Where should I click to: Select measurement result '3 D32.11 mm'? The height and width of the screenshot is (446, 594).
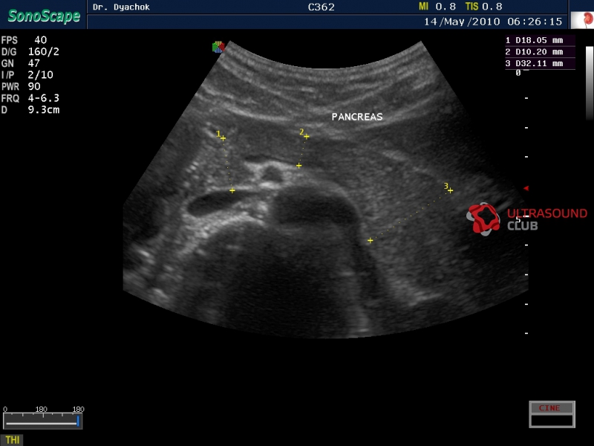click(540, 63)
